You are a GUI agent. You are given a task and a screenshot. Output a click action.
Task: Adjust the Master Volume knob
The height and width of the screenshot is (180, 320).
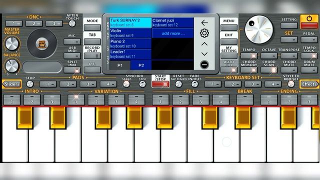pos(12,43)
